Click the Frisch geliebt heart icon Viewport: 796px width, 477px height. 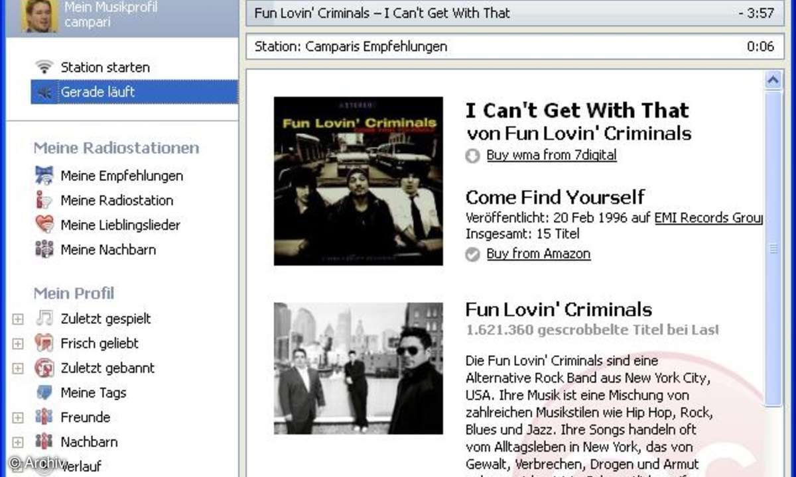[x=44, y=343]
